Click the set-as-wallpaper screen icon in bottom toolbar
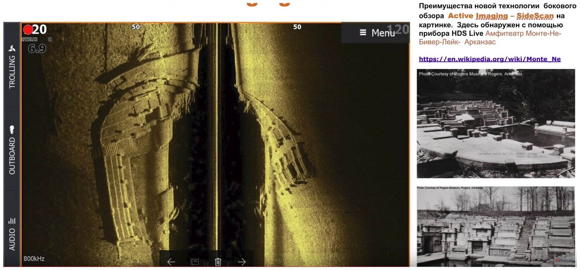Screen dimensions: 580x270 click(195, 262)
